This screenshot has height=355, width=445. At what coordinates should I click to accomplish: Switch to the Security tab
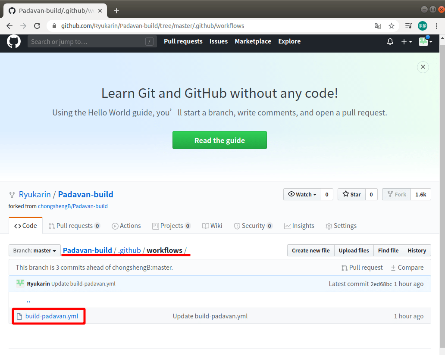pyautogui.click(x=253, y=226)
